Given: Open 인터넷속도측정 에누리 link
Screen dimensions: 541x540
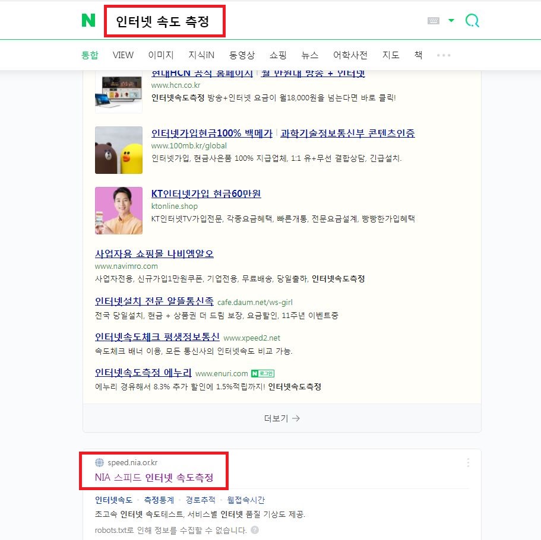Looking at the screenshot, I should (x=143, y=373).
